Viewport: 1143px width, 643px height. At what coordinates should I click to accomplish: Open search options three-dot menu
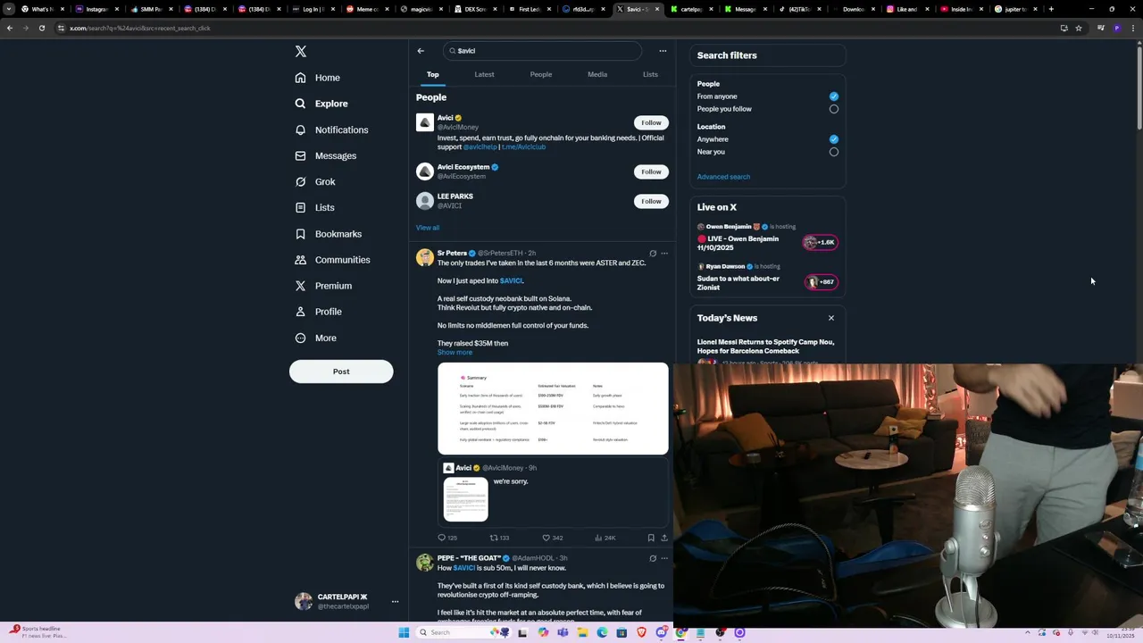pyautogui.click(x=663, y=51)
